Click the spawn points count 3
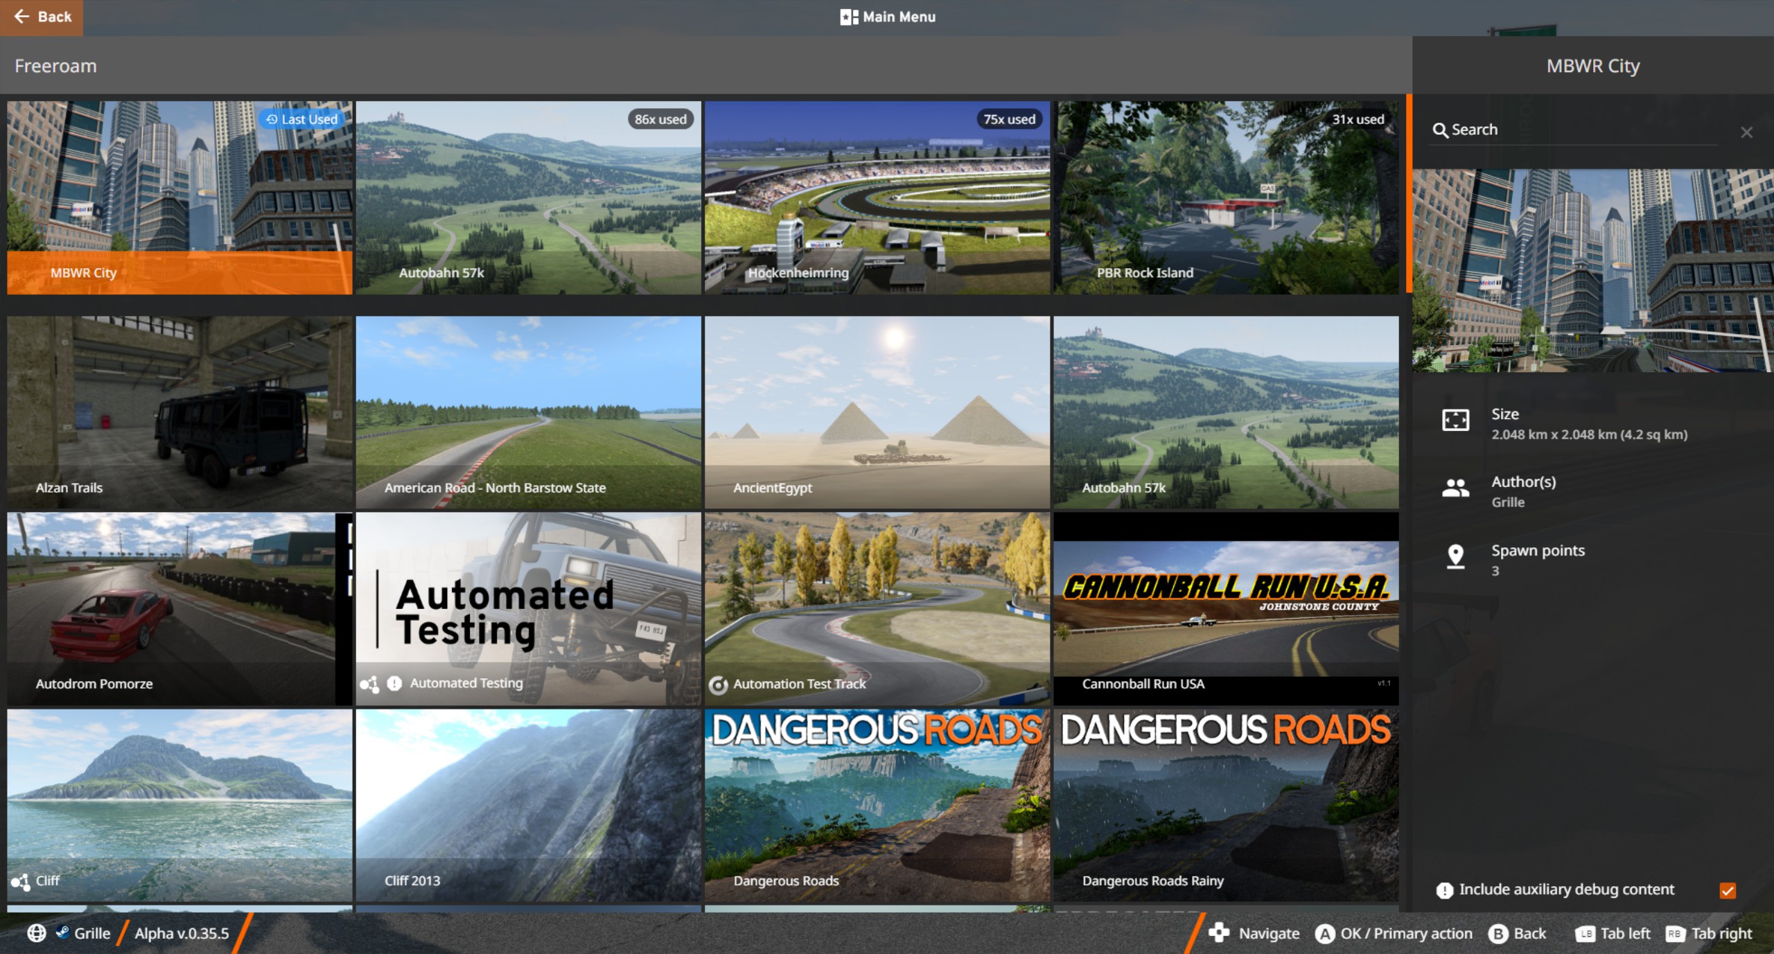Screen dimensions: 1774x954 (x=1495, y=571)
